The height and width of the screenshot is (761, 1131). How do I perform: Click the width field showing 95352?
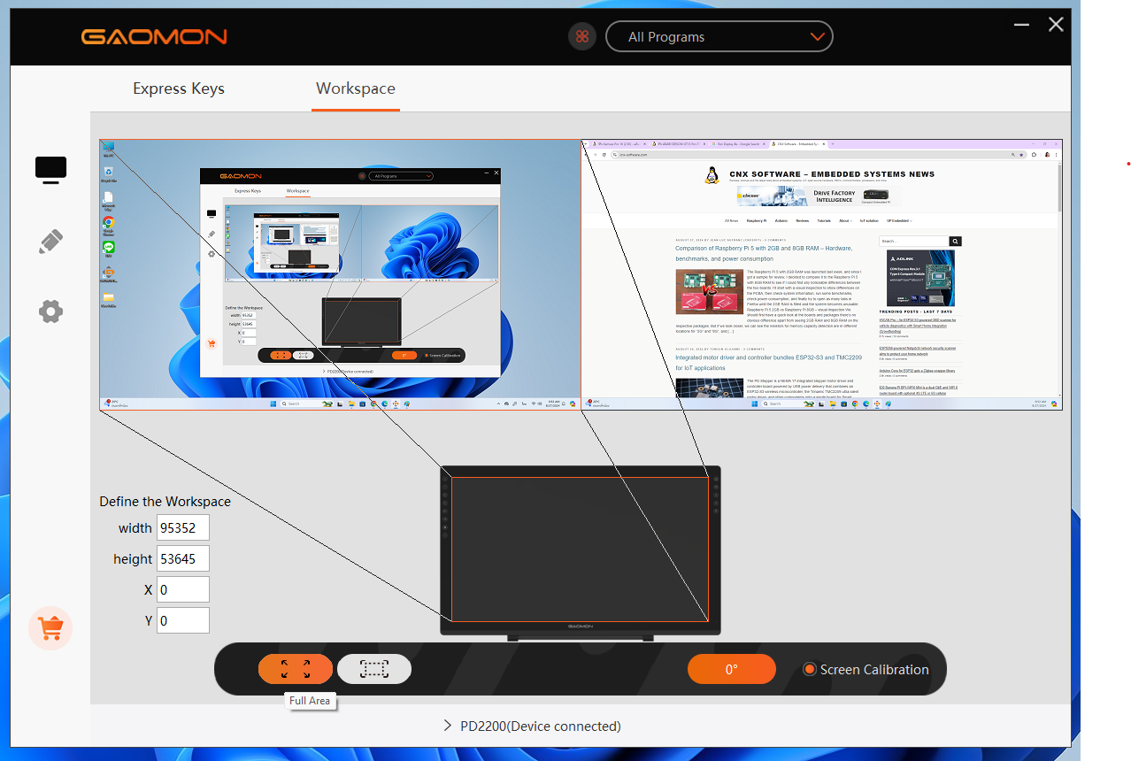click(183, 527)
